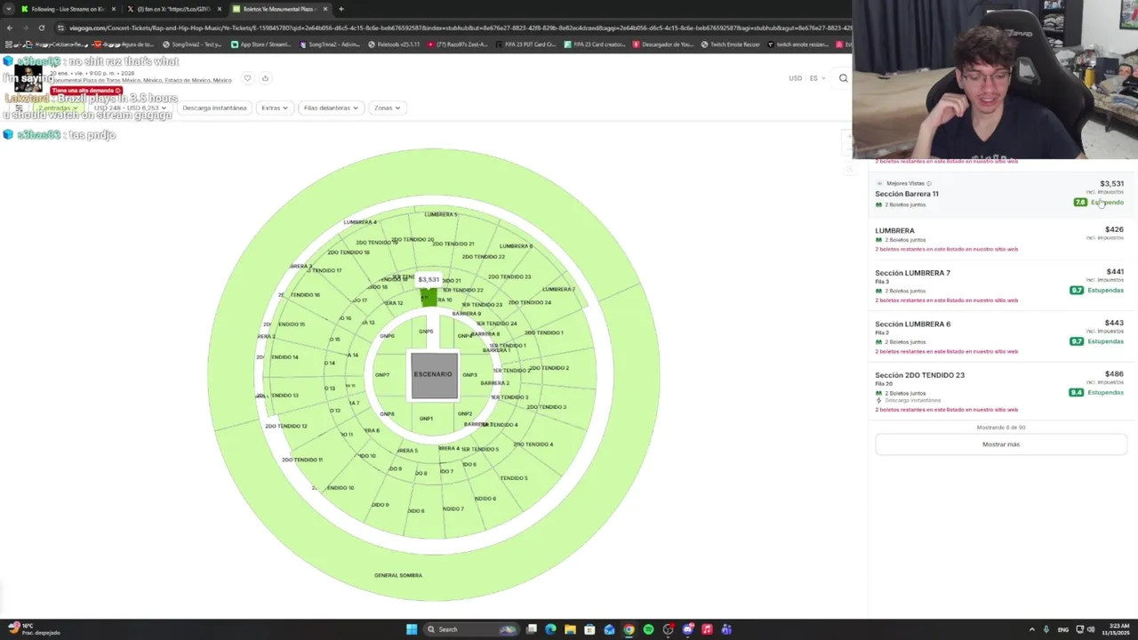Open Microsoft Edge from taskbar
The width and height of the screenshot is (1138, 640).
tap(550, 629)
